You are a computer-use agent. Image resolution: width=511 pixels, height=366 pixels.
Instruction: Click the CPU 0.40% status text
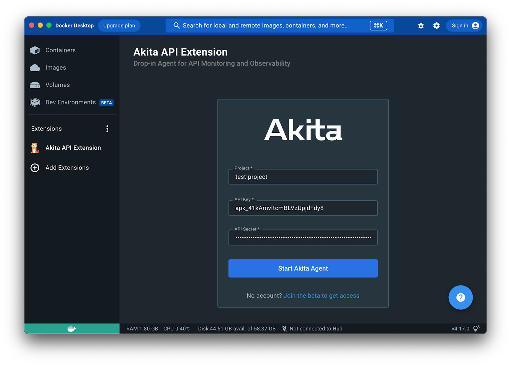[177, 329]
